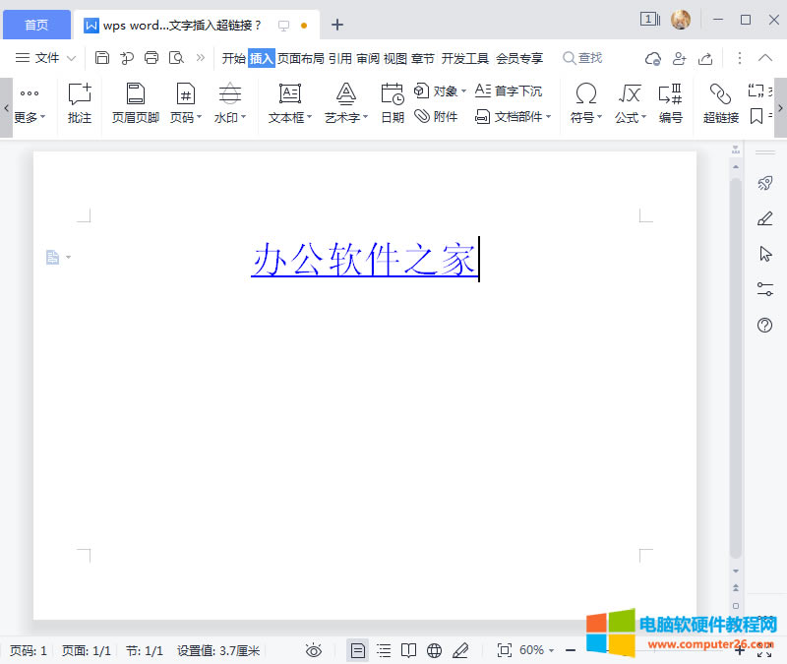Switch to web layout view icon
This screenshot has height=664, width=787.
(434, 650)
